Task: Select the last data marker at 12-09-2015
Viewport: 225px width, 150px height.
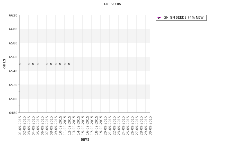Action: [69, 64]
